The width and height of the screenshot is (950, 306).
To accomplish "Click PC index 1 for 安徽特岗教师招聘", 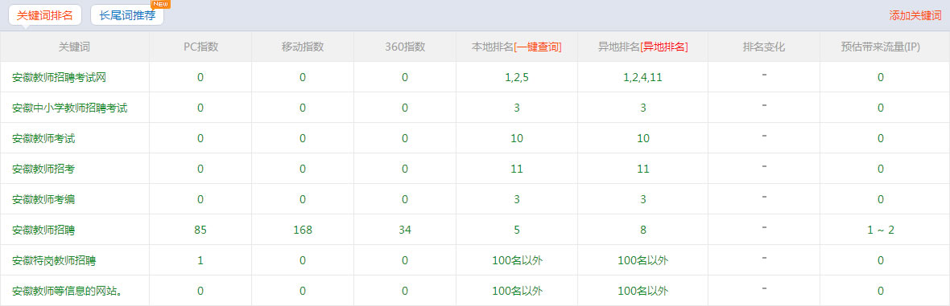I will pos(200,261).
